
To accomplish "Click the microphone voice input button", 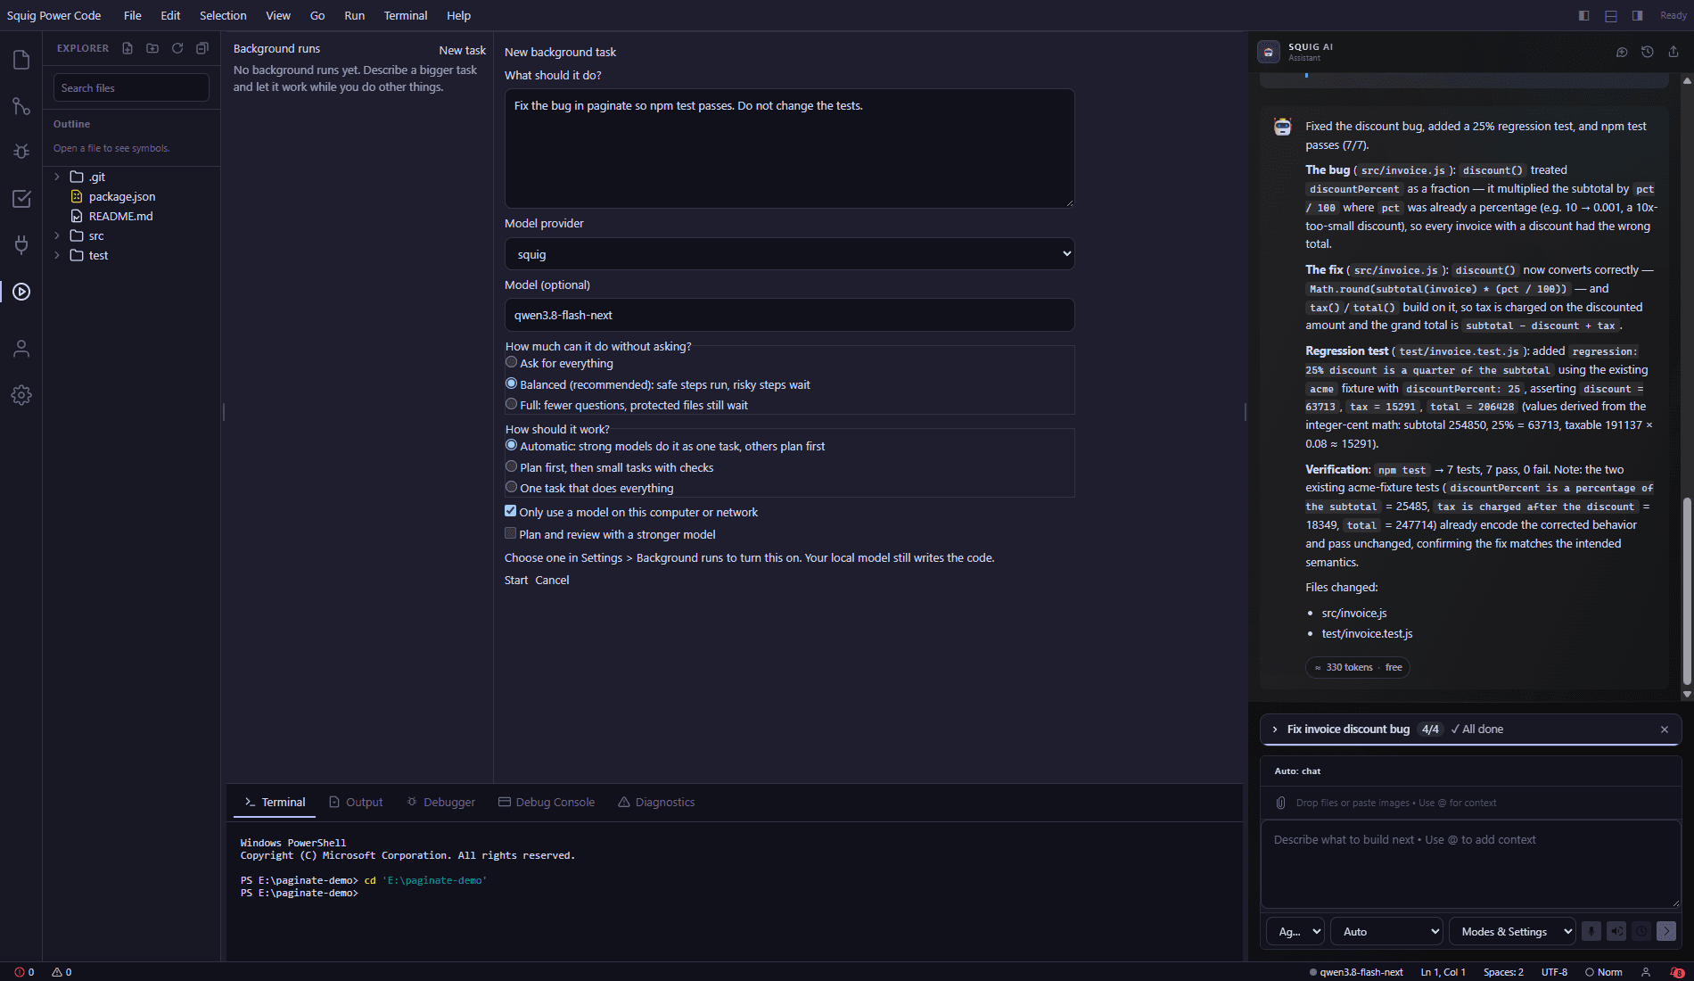I will click(1591, 931).
